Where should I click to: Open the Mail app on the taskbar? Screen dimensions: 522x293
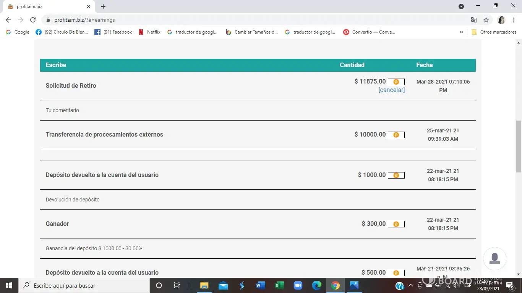click(223, 285)
